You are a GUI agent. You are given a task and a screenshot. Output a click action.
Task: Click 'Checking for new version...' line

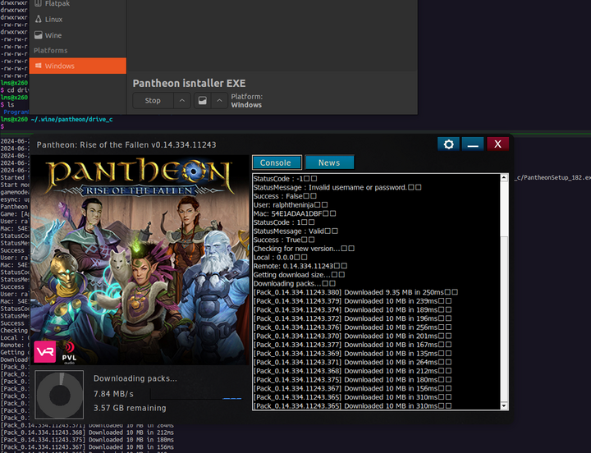tap(304, 249)
